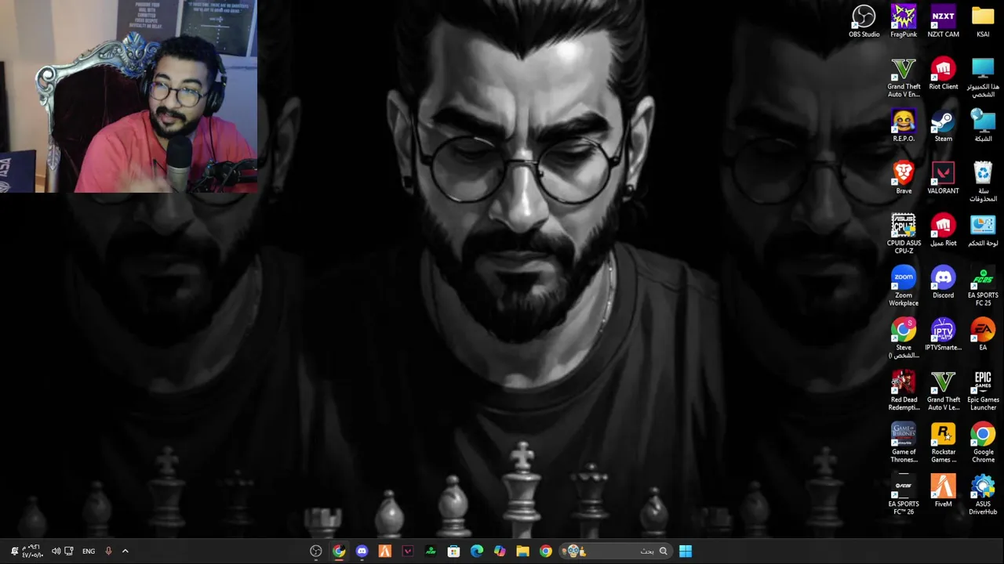
Task: Launch the EA app shortcut
Action: pyautogui.click(x=983, y=334)
